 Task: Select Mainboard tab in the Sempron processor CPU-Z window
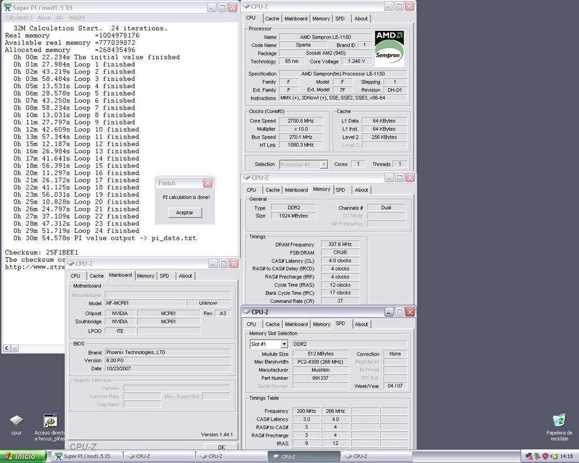[296, 19]
